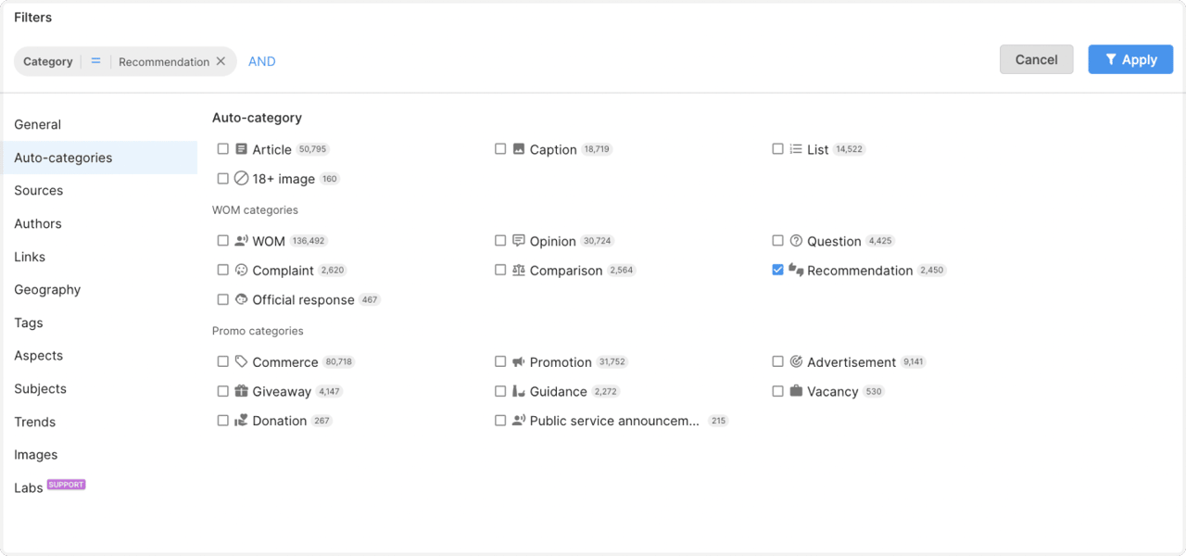Click the Commerce price tag icon
The height and width of the screenshot is (556, 1186).
241,361
